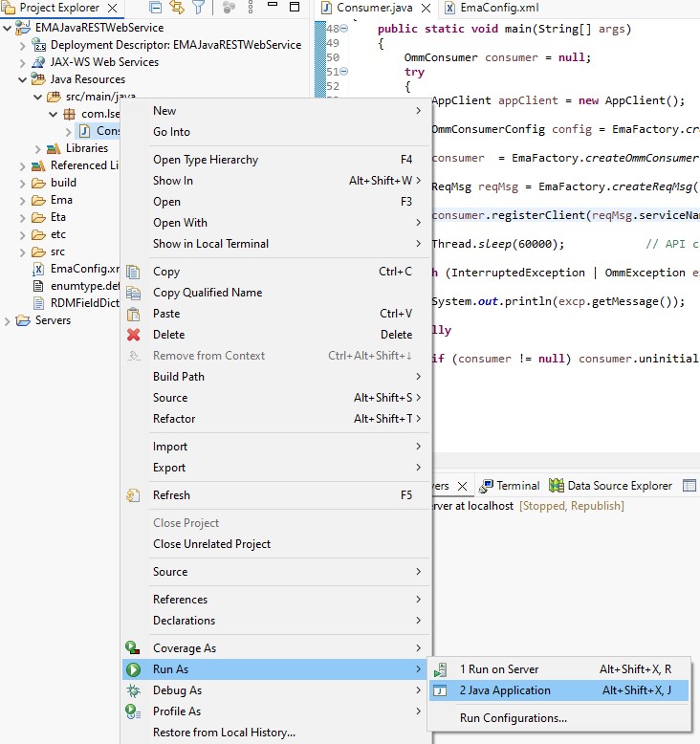Click the Coverage As icon
This screenshot has width=700, height=744.
point(132,647)
